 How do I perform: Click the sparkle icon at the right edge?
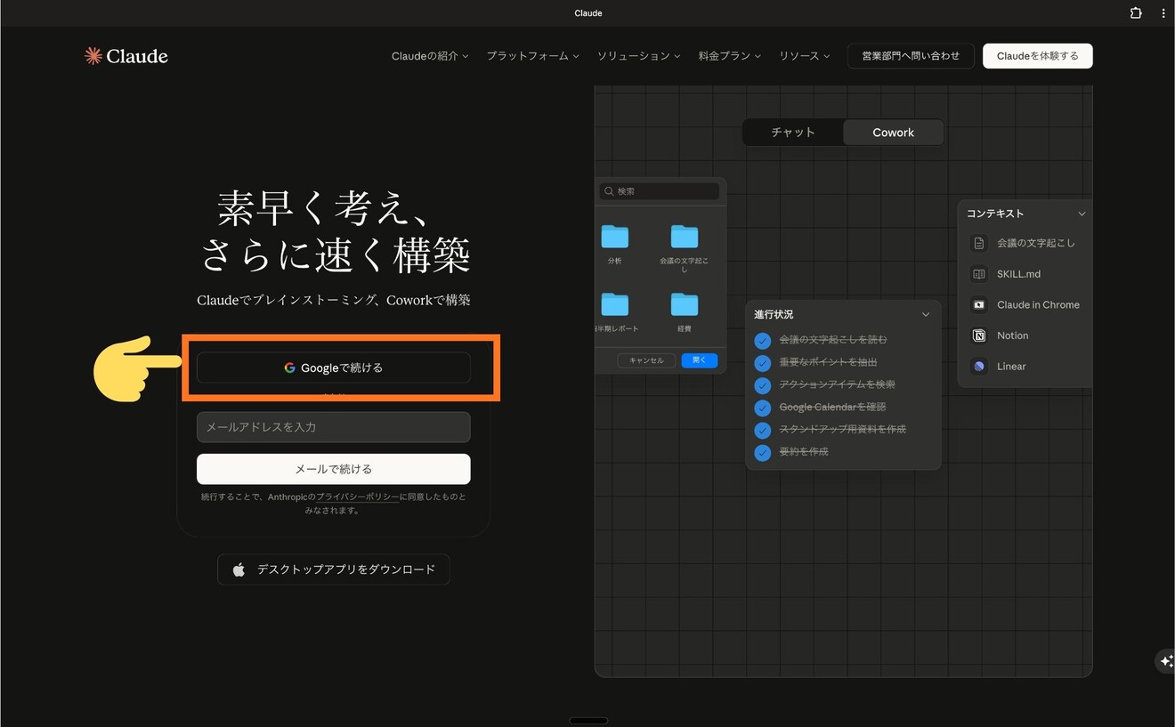(1165, 661)
